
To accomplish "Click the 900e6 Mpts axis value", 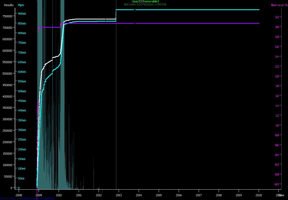I will (x=22, y=14).
